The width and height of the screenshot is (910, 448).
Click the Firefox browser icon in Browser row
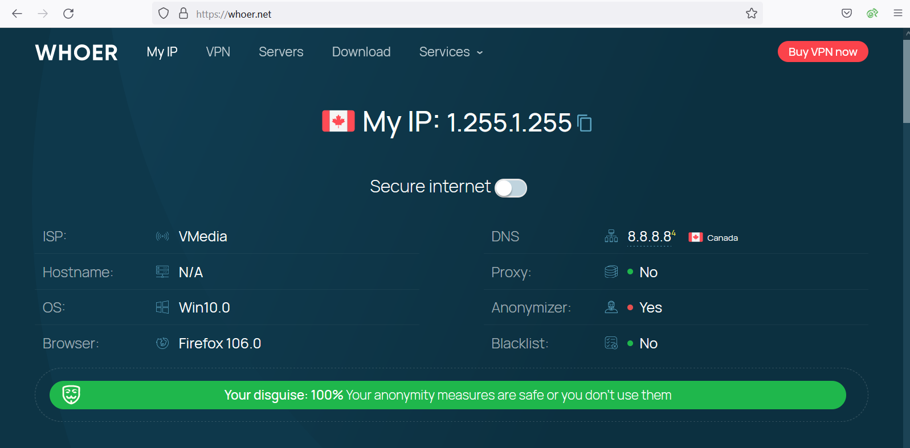(162, 343)
